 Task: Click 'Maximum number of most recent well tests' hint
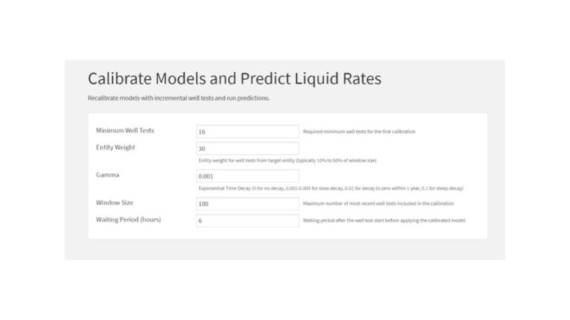pos(379,204)
